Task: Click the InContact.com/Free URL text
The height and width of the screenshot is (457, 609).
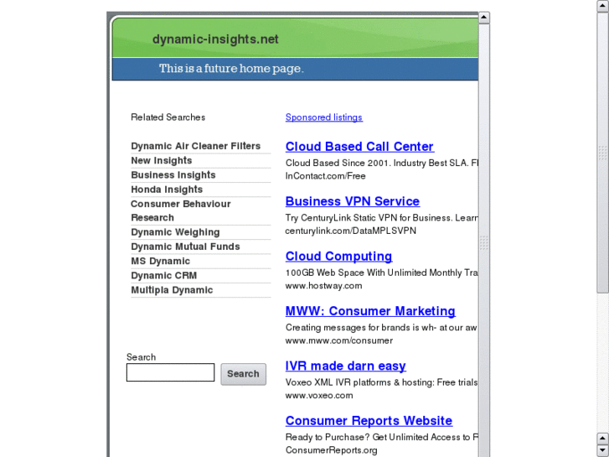Action: (x=325, y=176)
